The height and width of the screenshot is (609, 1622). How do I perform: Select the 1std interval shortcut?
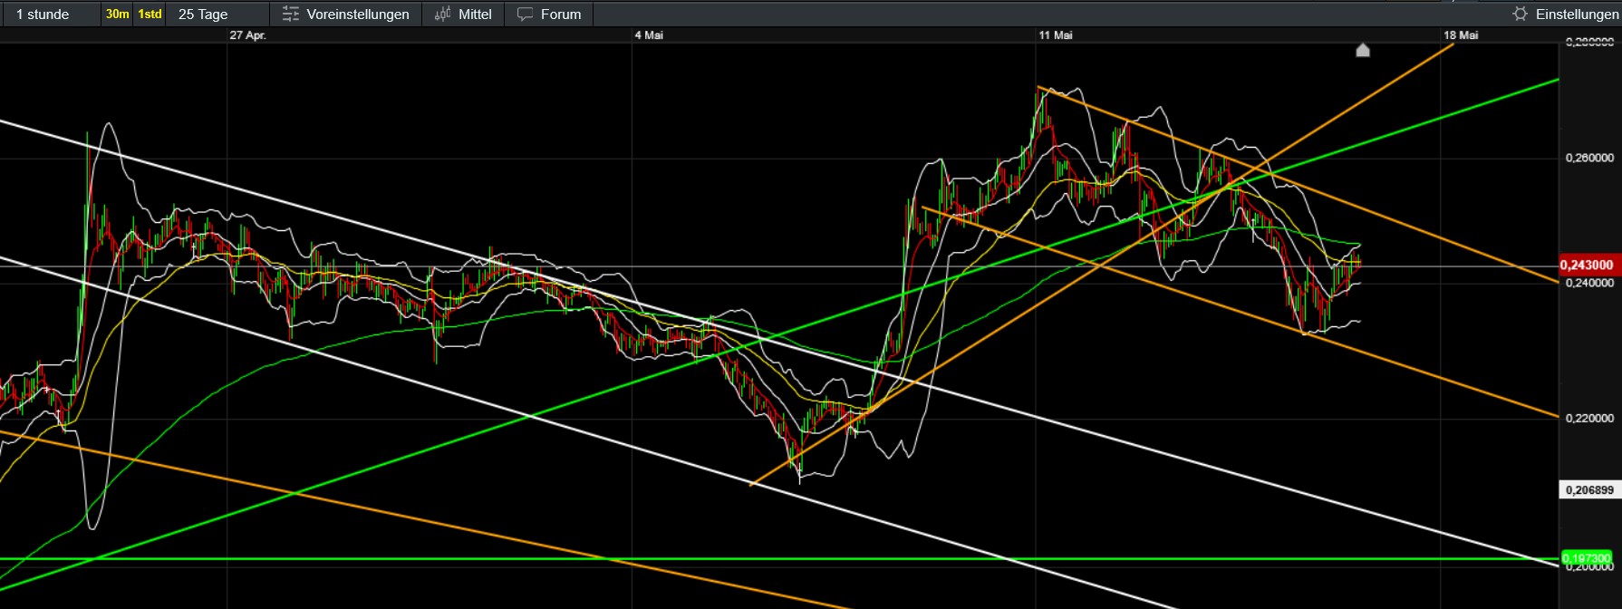(x=150, y=14)
